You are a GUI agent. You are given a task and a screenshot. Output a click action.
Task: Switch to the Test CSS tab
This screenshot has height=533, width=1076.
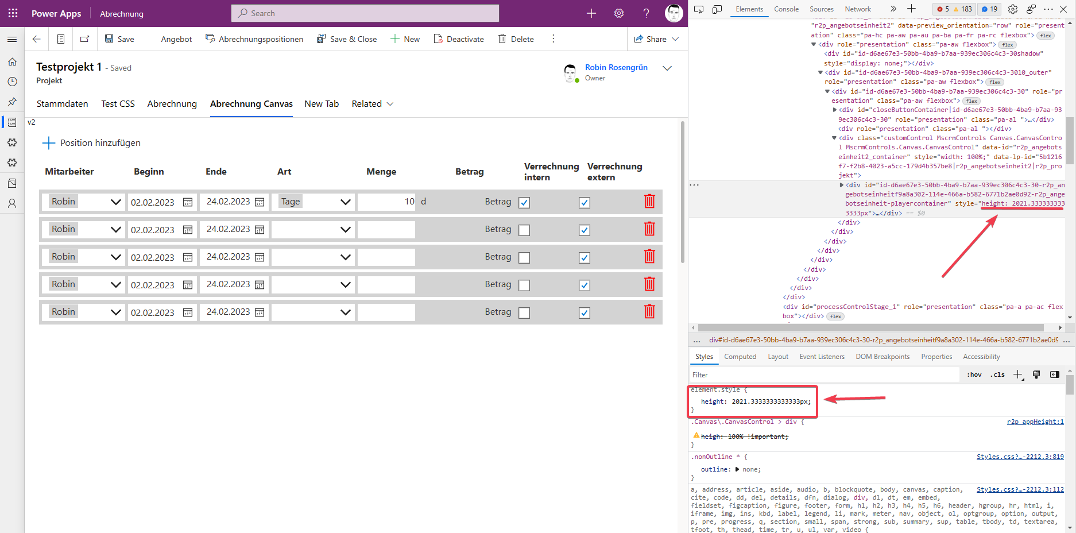coord(118,104)
